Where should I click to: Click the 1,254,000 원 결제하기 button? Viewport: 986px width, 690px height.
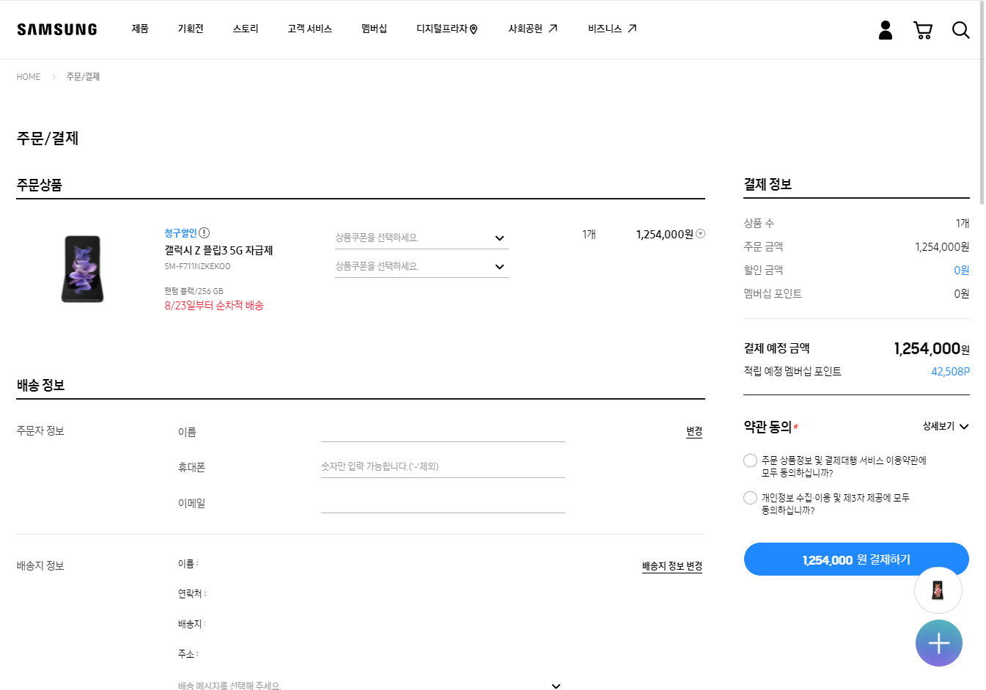point(856,559)
